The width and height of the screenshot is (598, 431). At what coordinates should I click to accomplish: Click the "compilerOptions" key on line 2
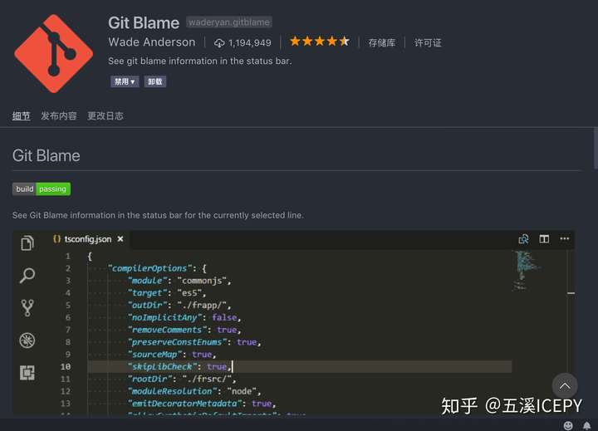(149, 268)
